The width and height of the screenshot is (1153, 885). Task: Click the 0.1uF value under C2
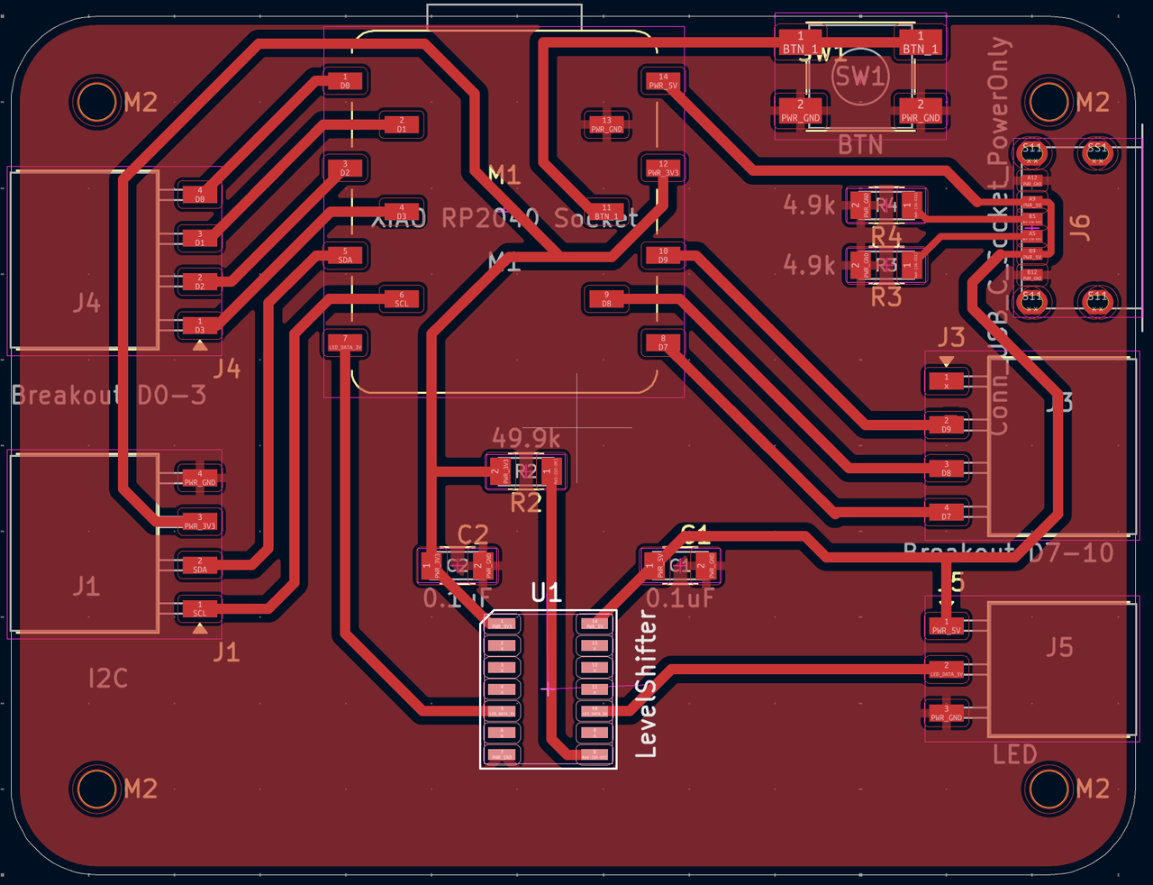point(458,598)
